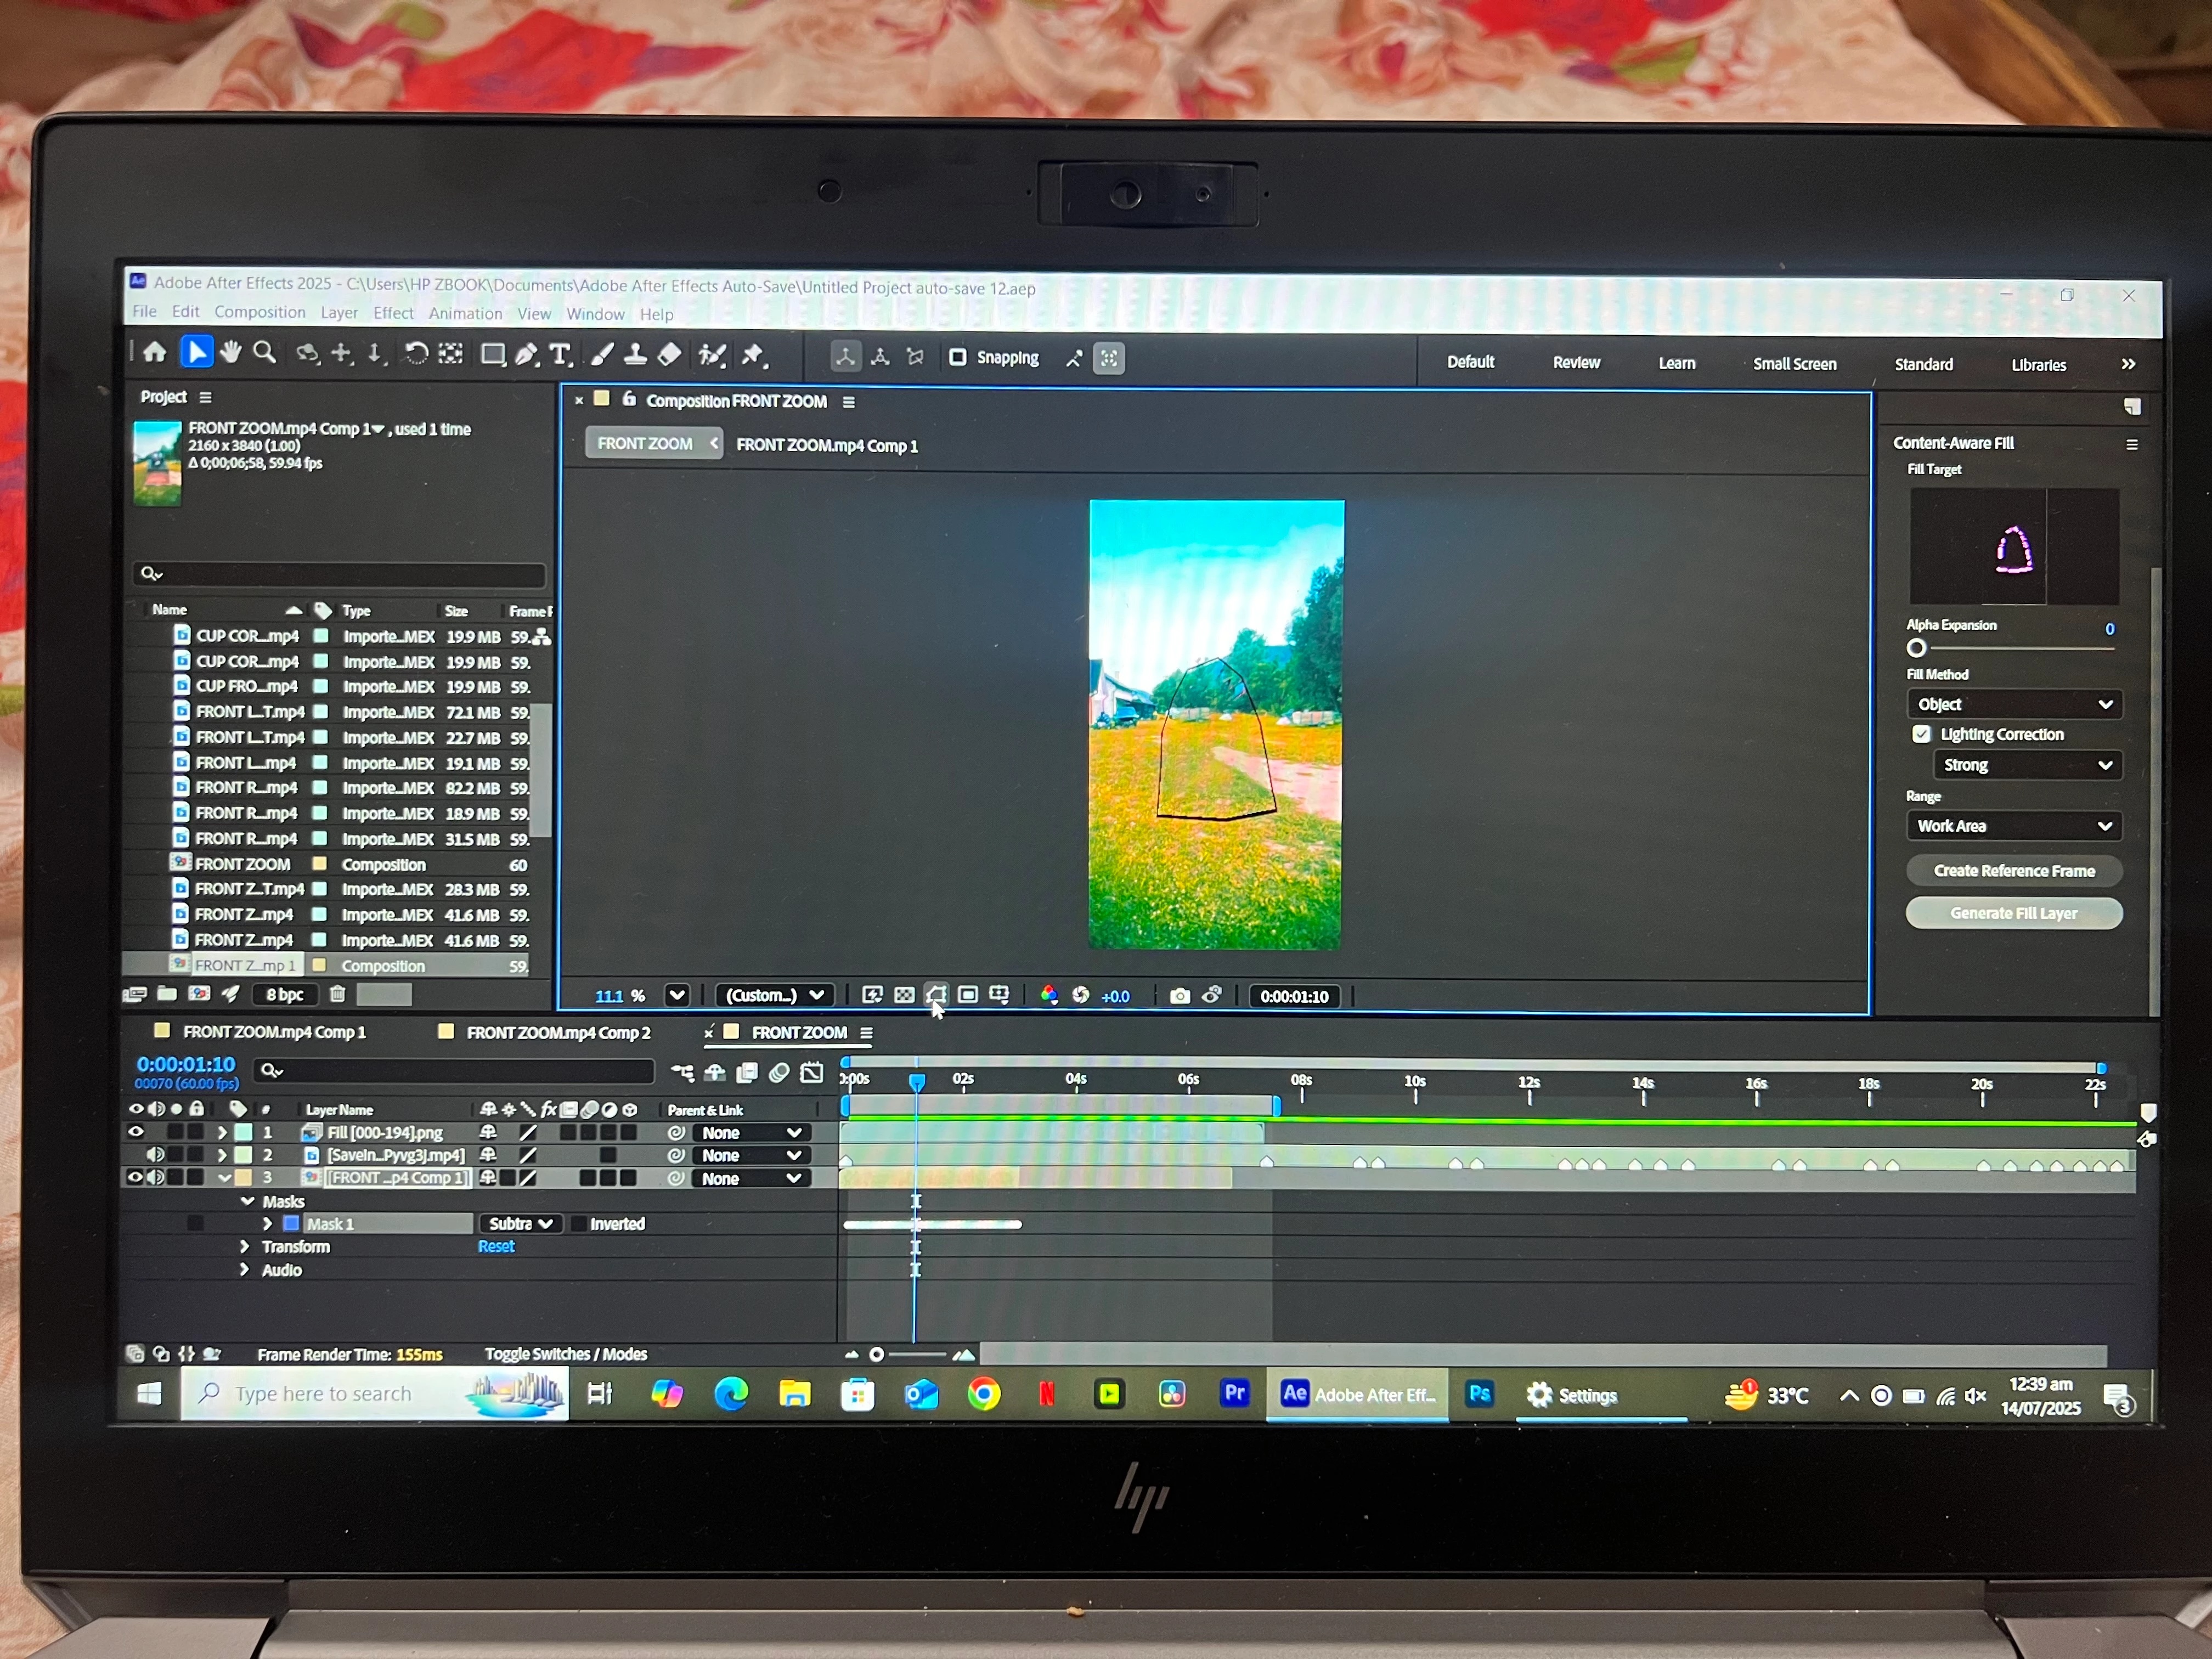2212x1659 pixels.
Task: Open Photoshop from the Windows taskbar
Action: click(1479, 1394)
